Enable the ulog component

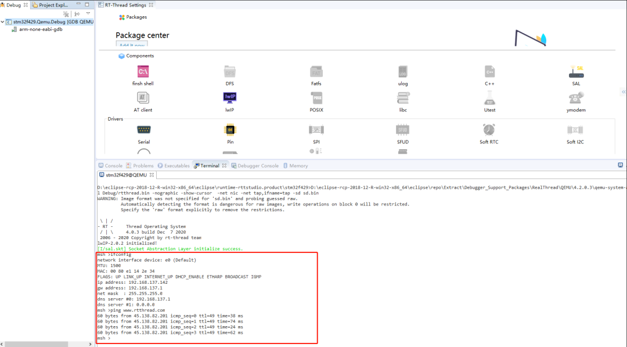click(x=403, y=72)
